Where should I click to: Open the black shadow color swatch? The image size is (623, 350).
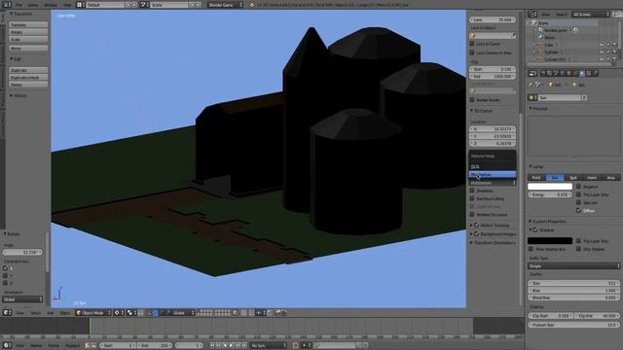[x=550, y=241]
